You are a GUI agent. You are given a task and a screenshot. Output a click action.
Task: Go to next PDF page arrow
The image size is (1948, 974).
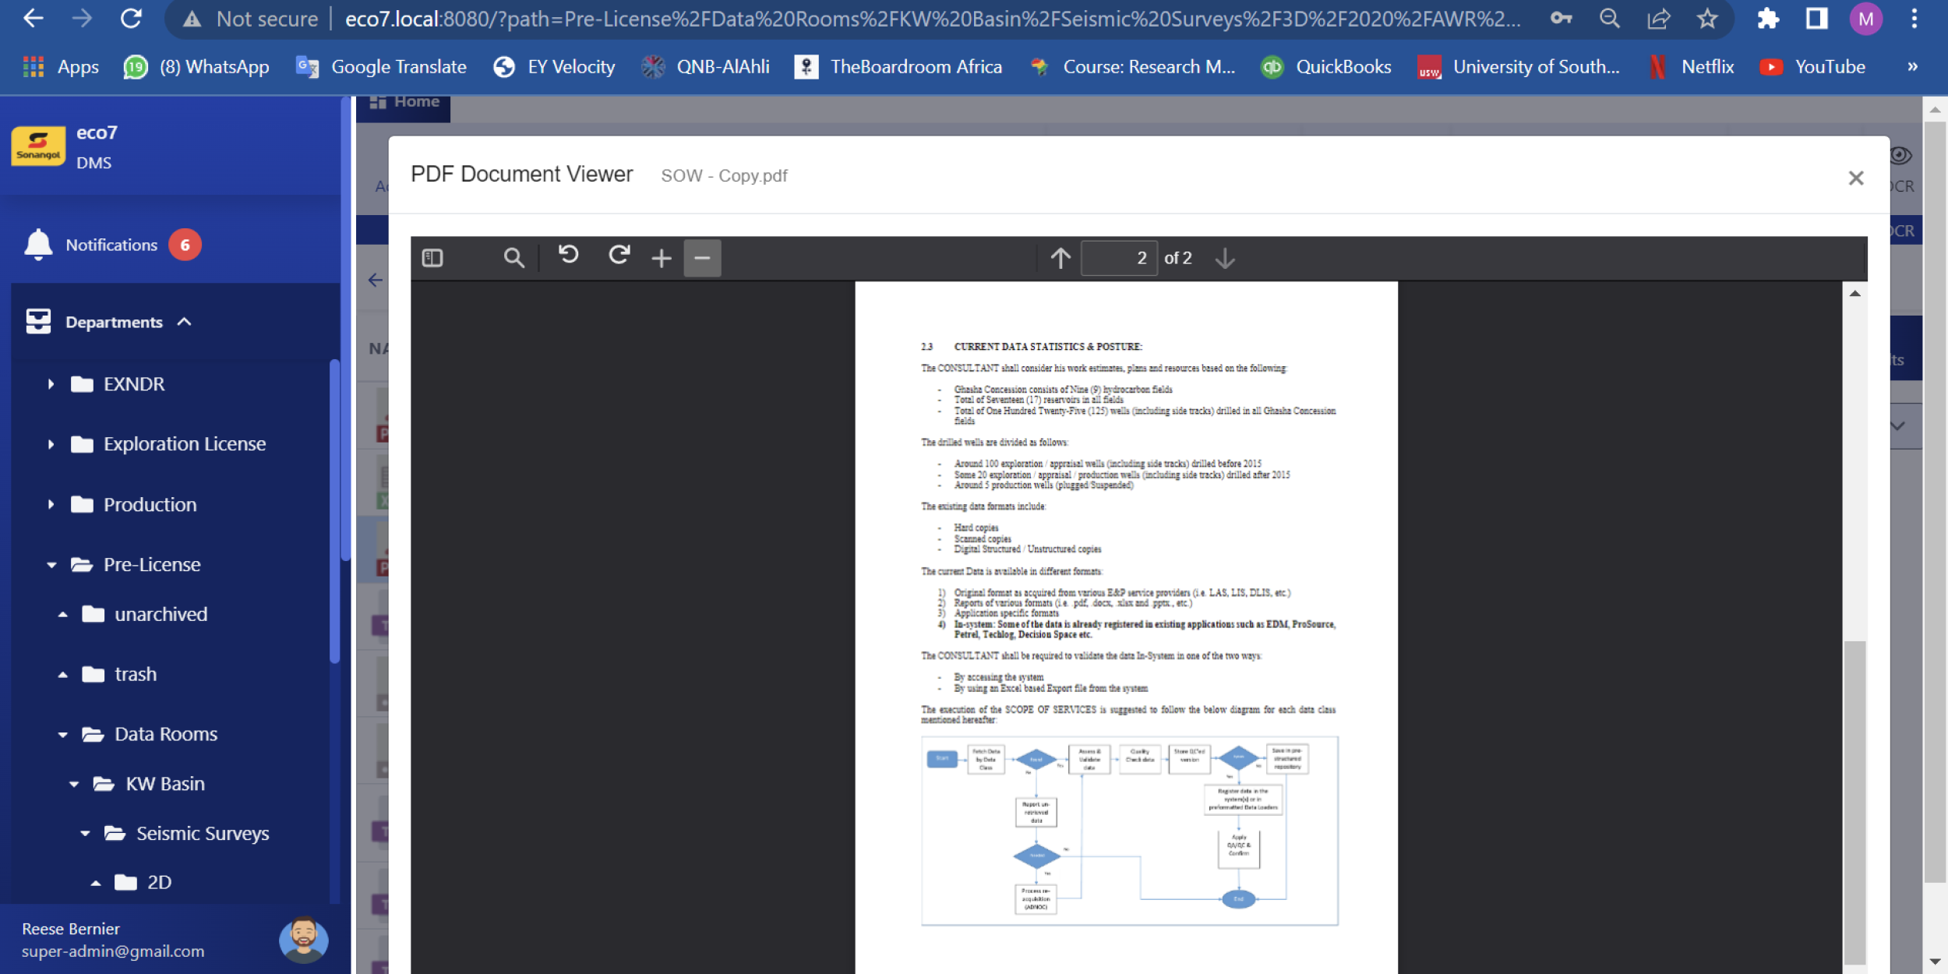(1225, 258)
